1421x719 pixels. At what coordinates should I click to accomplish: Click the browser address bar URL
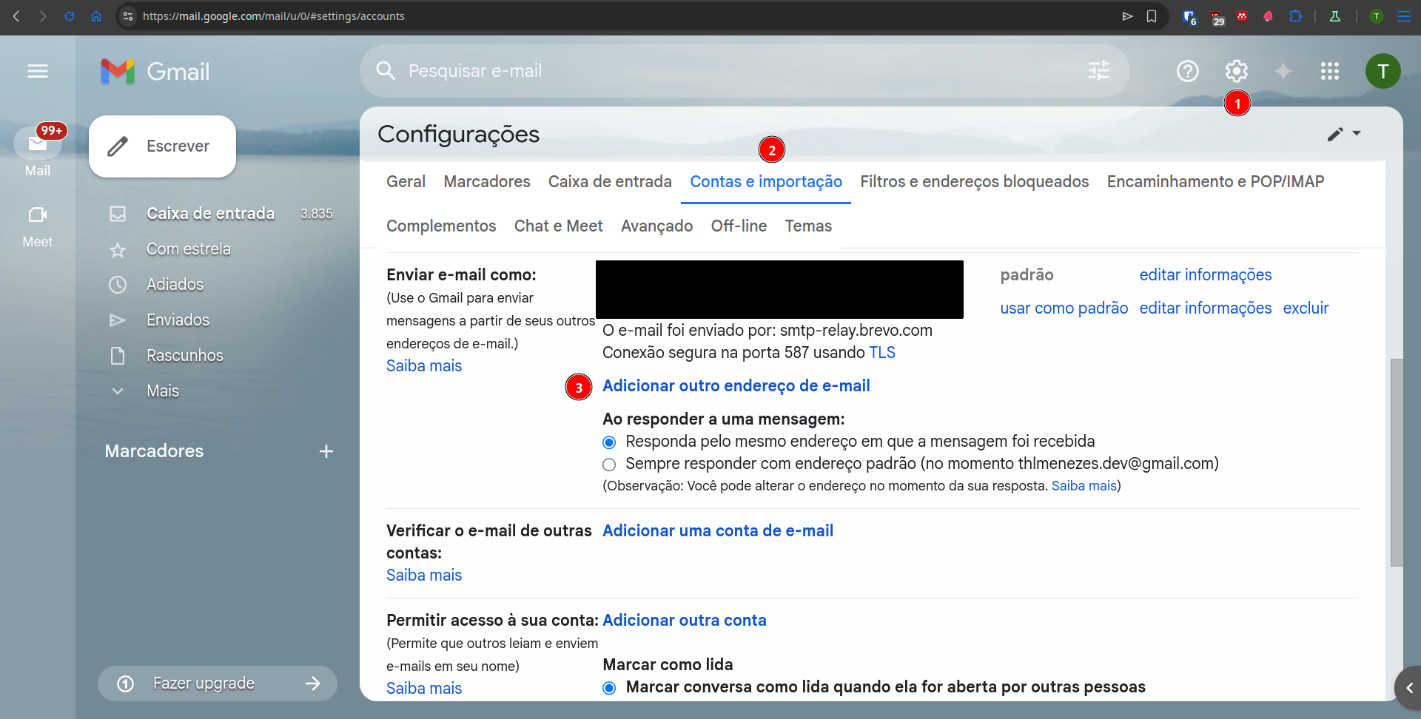click(x=273, y=16)
